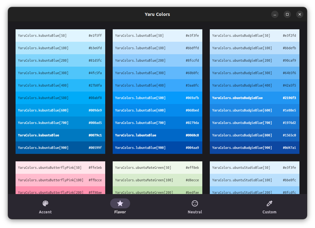Pick the lubuntuBlue[500] color row
315x228 pixels.
pyautogui.click(x=157, y=98)
